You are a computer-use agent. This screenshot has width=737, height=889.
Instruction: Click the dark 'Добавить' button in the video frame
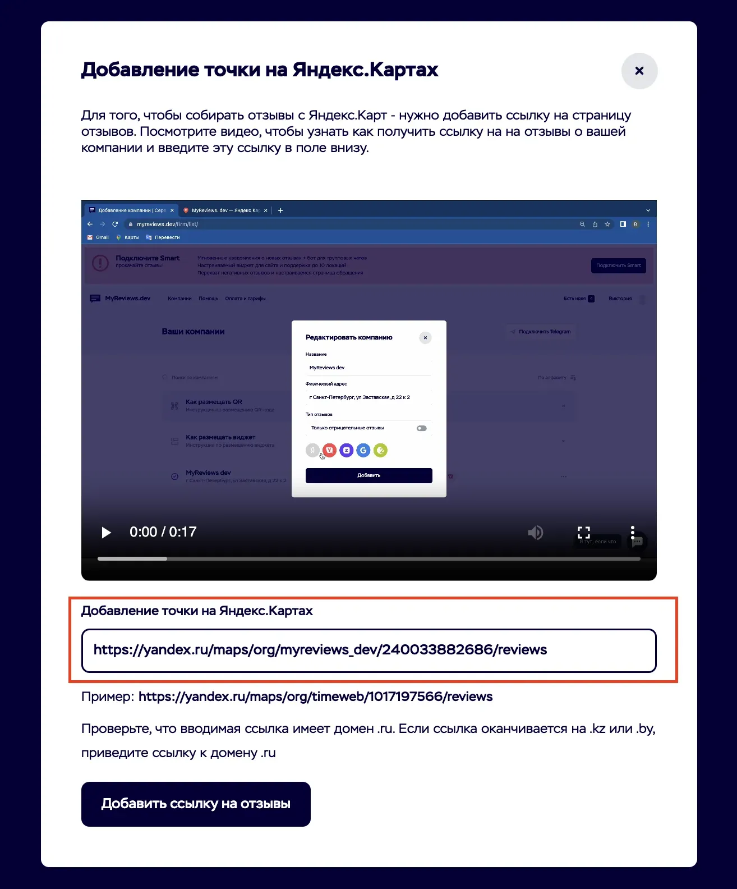(x=369, y=475)
